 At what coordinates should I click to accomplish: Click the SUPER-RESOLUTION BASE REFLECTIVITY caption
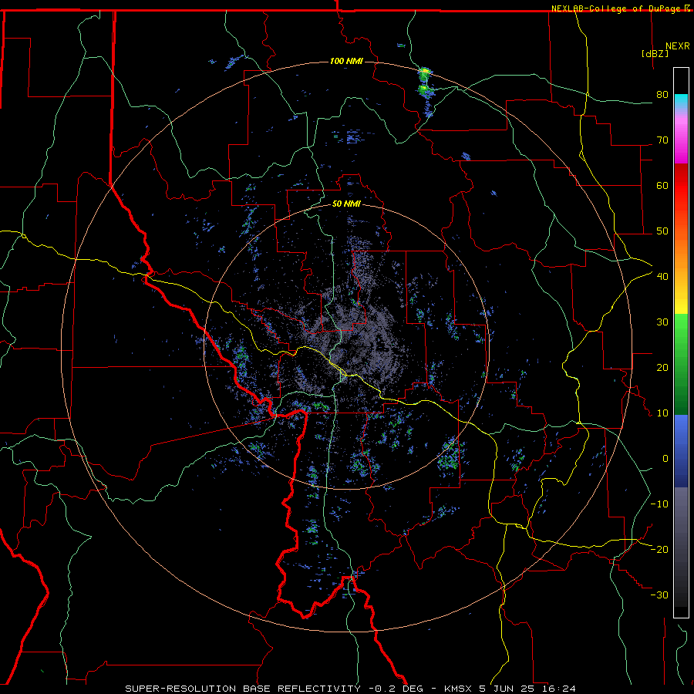tap(243, 689)
